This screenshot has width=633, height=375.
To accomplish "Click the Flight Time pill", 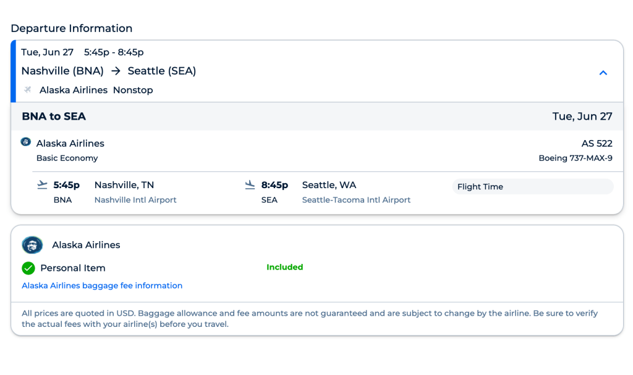I will pos(533,187).
